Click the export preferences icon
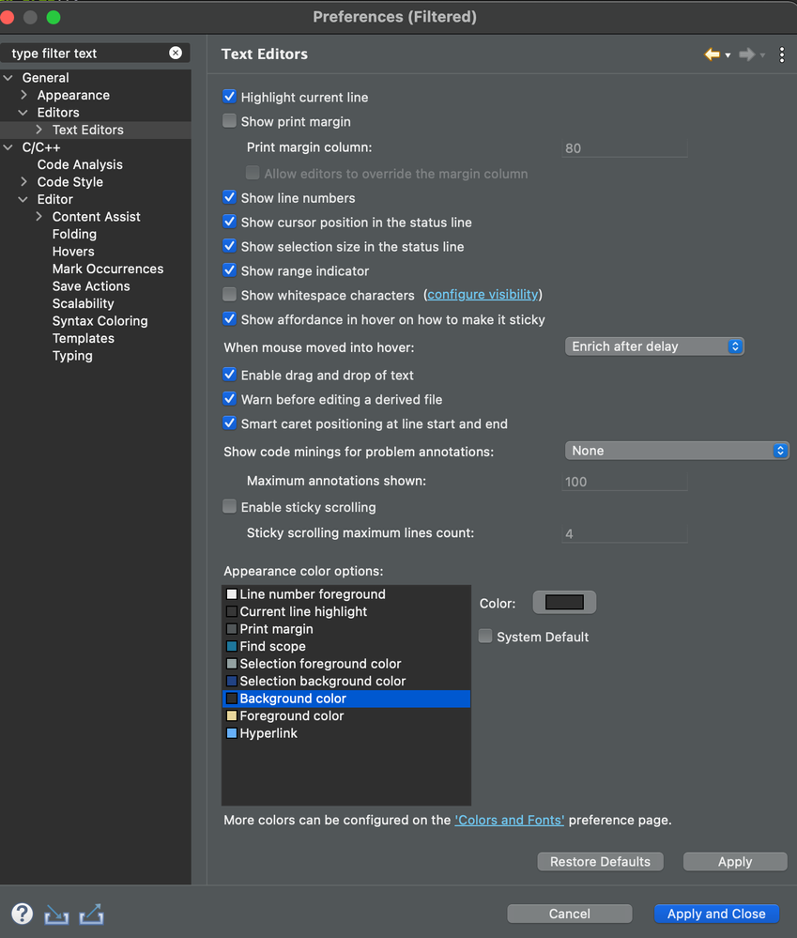This screenshot has width=797, height=938. pos(91,915)
